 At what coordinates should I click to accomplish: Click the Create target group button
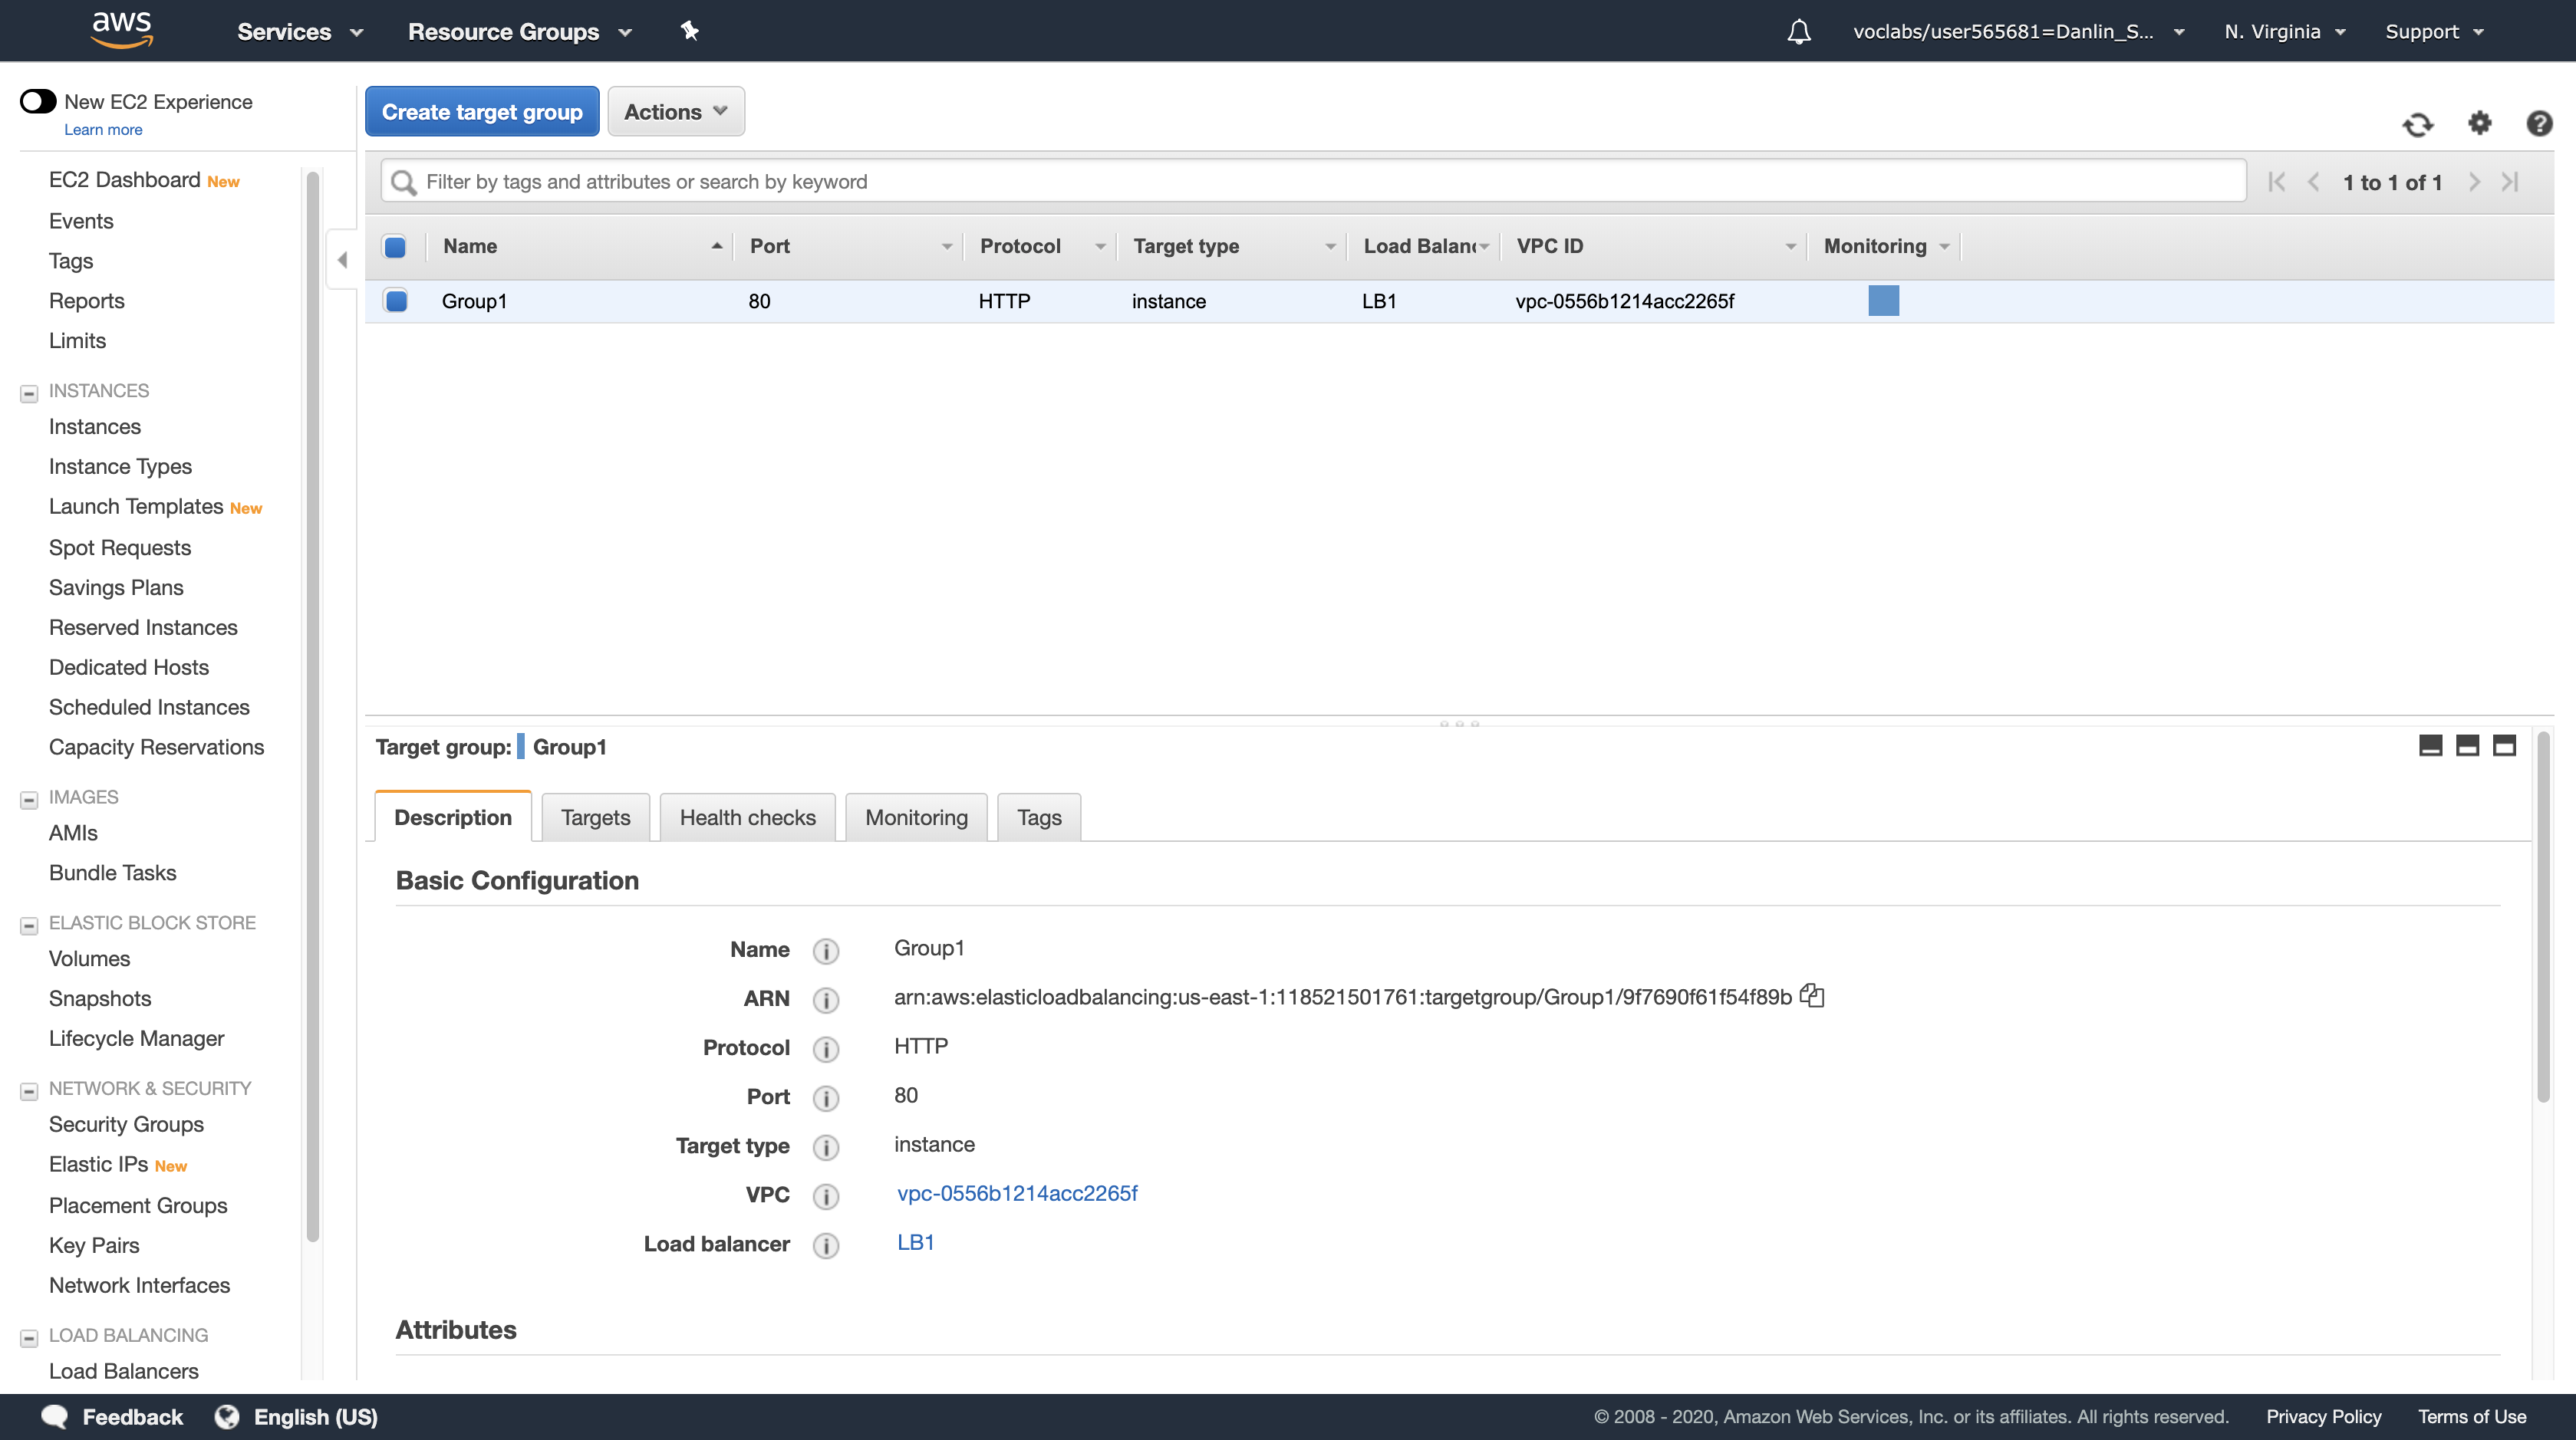coord(481,112)
